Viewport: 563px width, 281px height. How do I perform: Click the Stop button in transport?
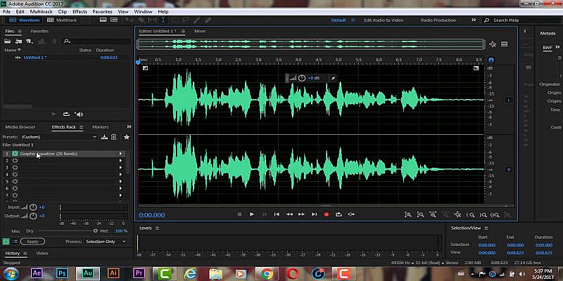[239, 214]
